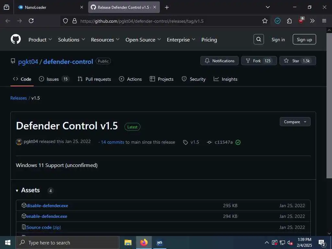Expand the Open Source menu
This screenshot has width=332, height=249.
[x=143, y=40]
